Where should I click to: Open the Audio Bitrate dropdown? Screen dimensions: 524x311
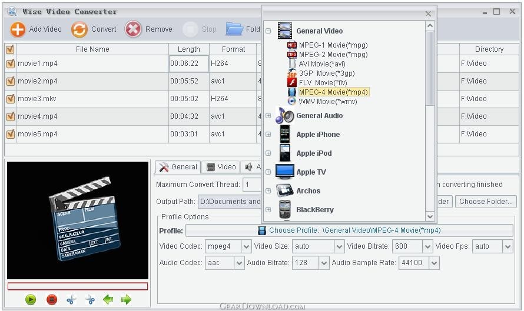(324, 263)
